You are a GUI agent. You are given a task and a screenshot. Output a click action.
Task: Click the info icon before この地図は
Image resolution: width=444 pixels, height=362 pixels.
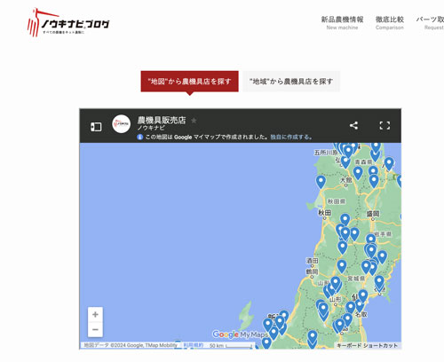pos(140,137)
